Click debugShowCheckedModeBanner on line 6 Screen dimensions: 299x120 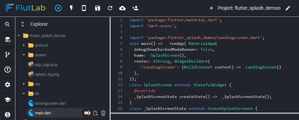(x=166, y=50)
